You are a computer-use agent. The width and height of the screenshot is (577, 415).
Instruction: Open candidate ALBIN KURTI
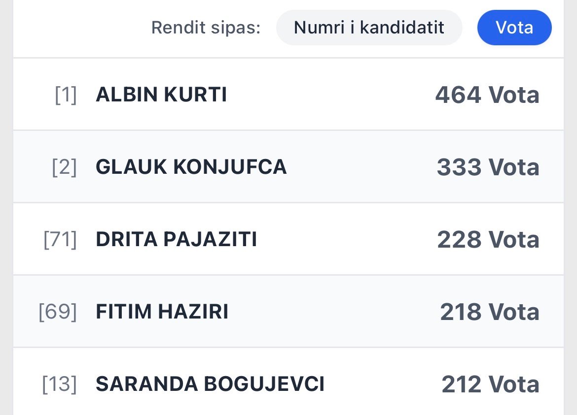coord(161,95)
